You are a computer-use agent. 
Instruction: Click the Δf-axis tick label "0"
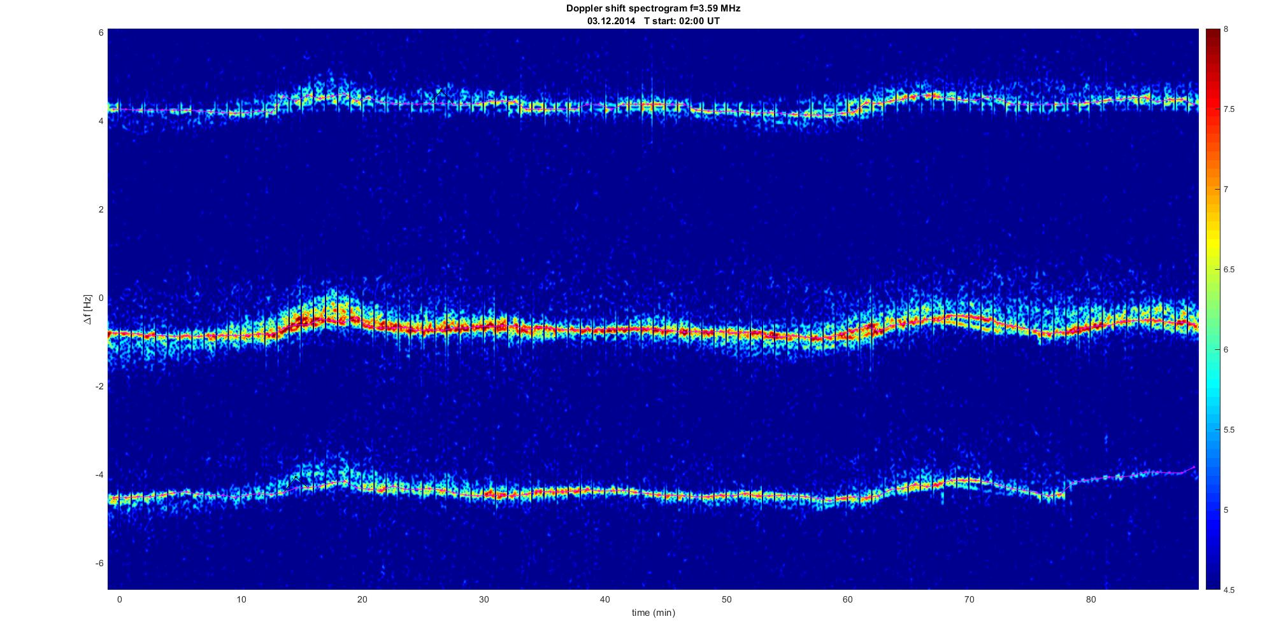point(101,298)
